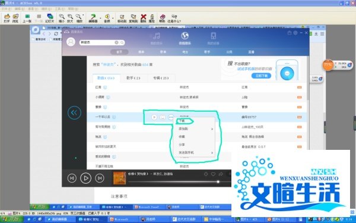Screen dimensions: 356x223
Task: Choose Favorite (收藏) in the context menu
Action: point(194,137)
